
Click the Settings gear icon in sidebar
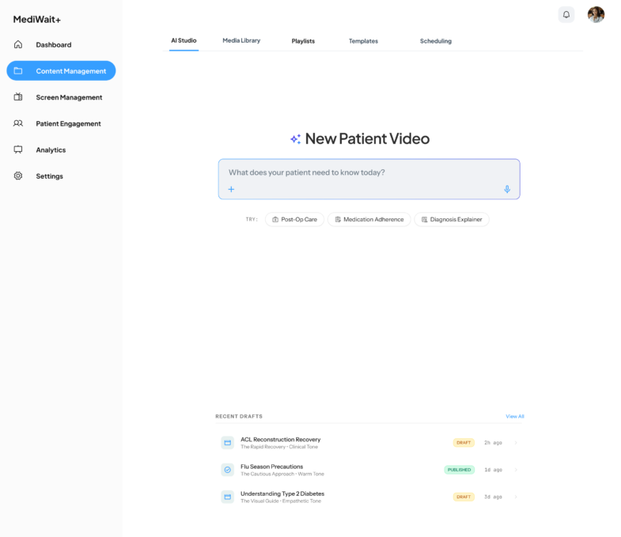18,176
